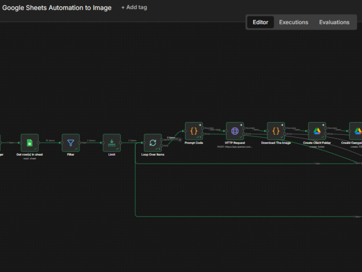Click the Prompt Code Error output connector
362x272 pixels.
point(203,134)
